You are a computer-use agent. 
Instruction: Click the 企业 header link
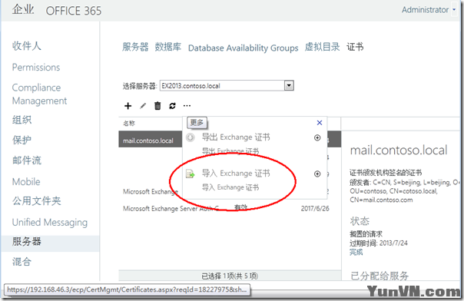(x=23, y=9)
